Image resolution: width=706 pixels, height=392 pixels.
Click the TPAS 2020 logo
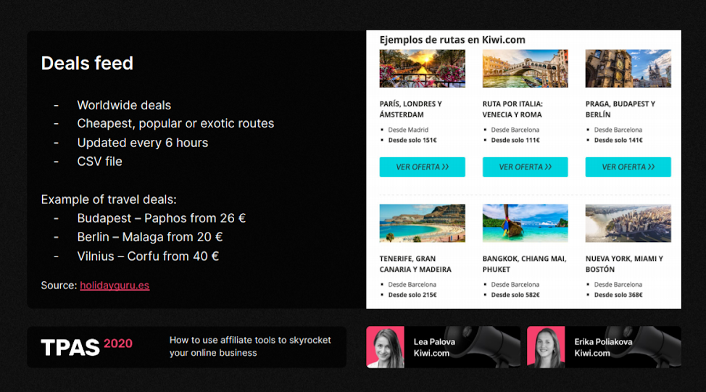[86, 346]
